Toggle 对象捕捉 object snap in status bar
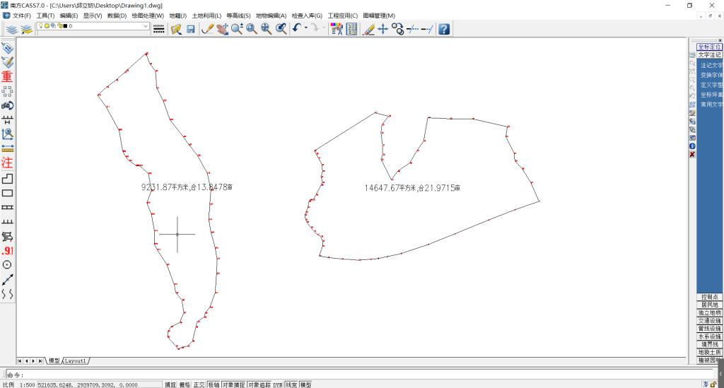724x388 pixels. coord(233,384)
